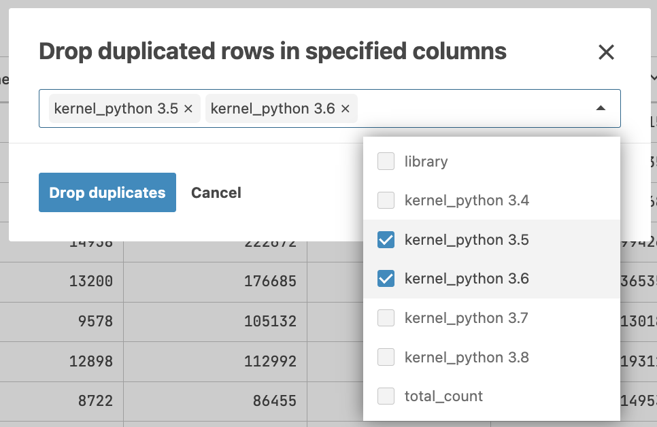Image resolution: width=657 pixels, height=427 pixels.
Task: Click the Drop duplicates button
Action: pos(107,192)
